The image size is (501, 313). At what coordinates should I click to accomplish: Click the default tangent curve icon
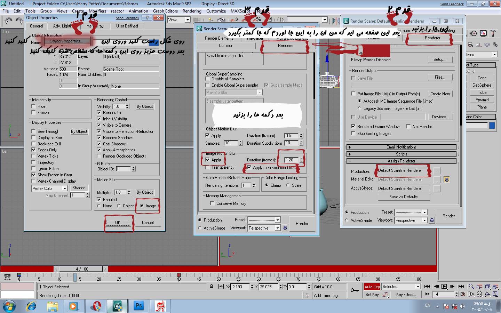pos(385,295)
